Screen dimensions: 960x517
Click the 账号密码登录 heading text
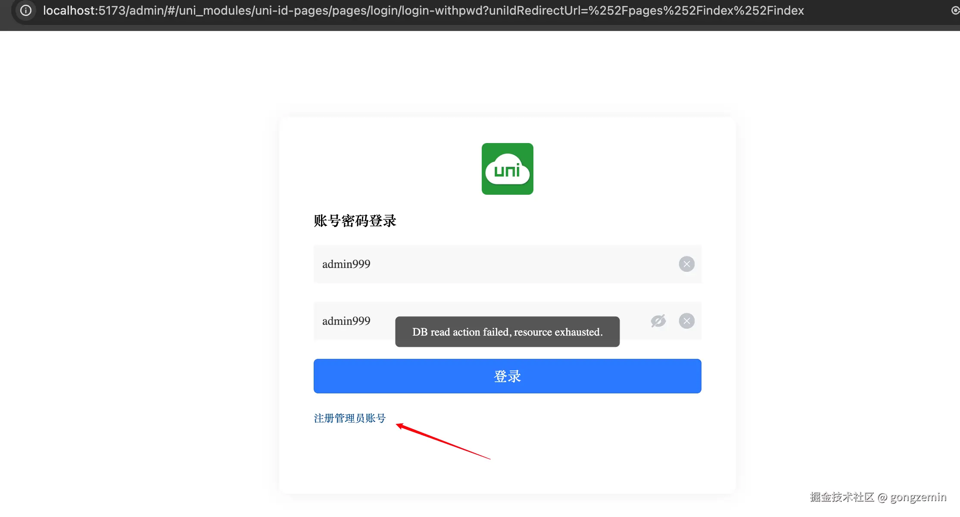point(355,221)
